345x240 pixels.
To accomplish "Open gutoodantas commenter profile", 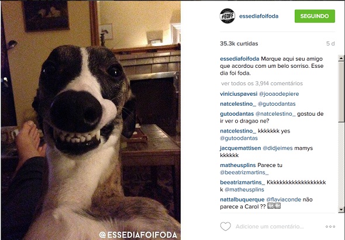I will (237, 114).
